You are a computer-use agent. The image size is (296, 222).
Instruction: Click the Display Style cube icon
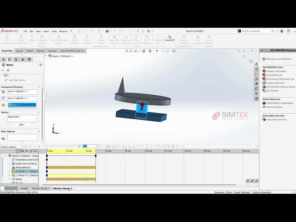click(x=150, y=51)
